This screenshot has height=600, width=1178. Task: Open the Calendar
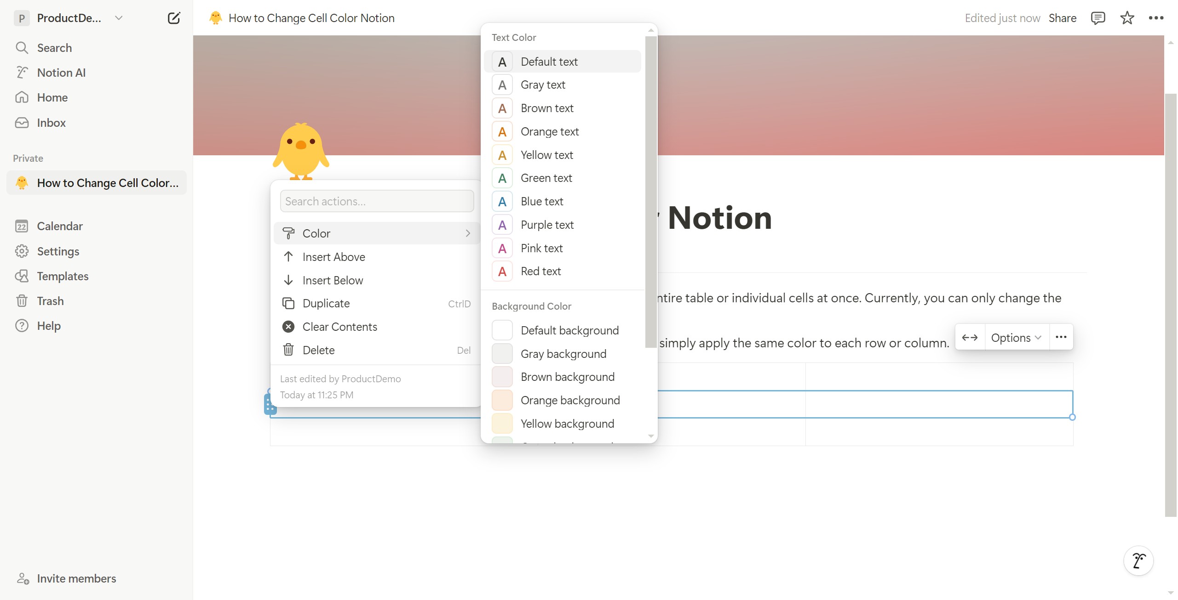tap(97, 226)
